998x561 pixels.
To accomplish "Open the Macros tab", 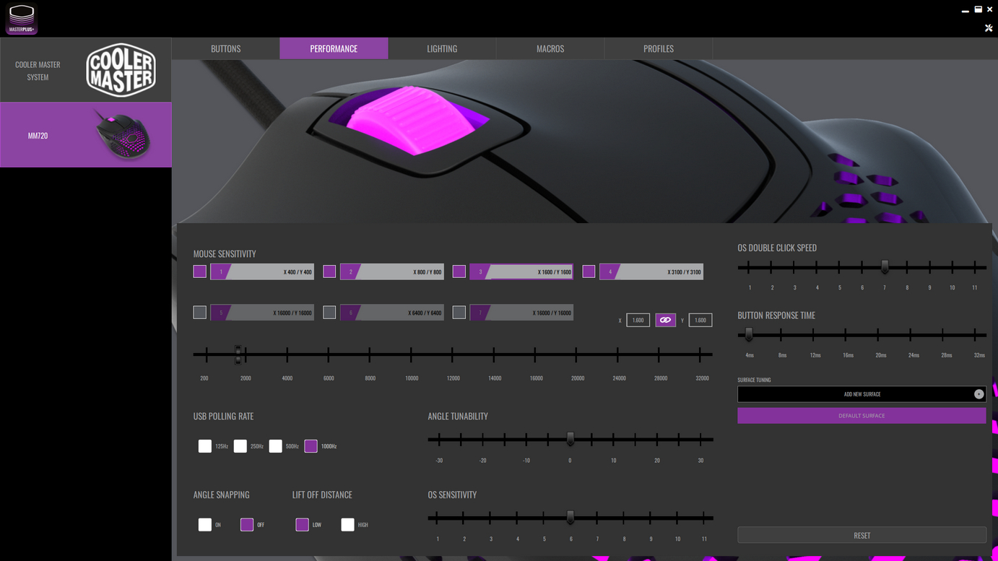I will point(550,48).
